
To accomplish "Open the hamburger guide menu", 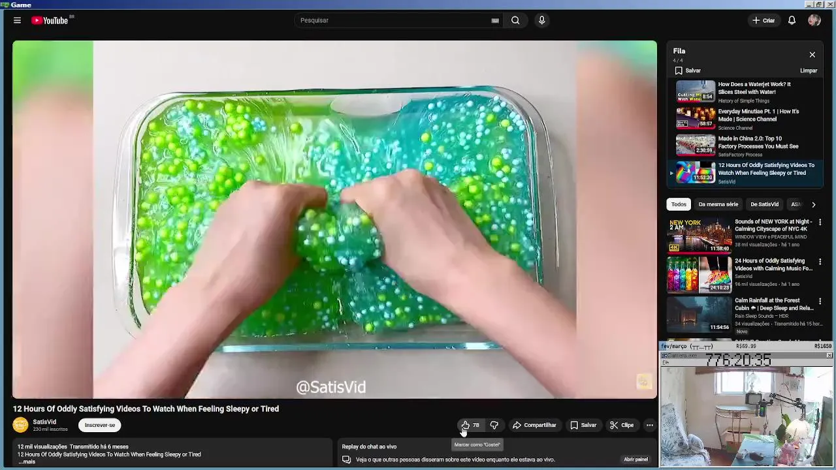I will pos(17,20).
